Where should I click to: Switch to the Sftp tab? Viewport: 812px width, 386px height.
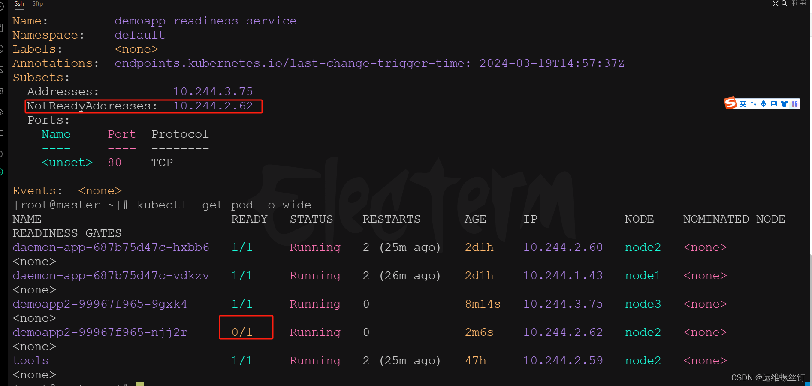click(x=38, y=3)
